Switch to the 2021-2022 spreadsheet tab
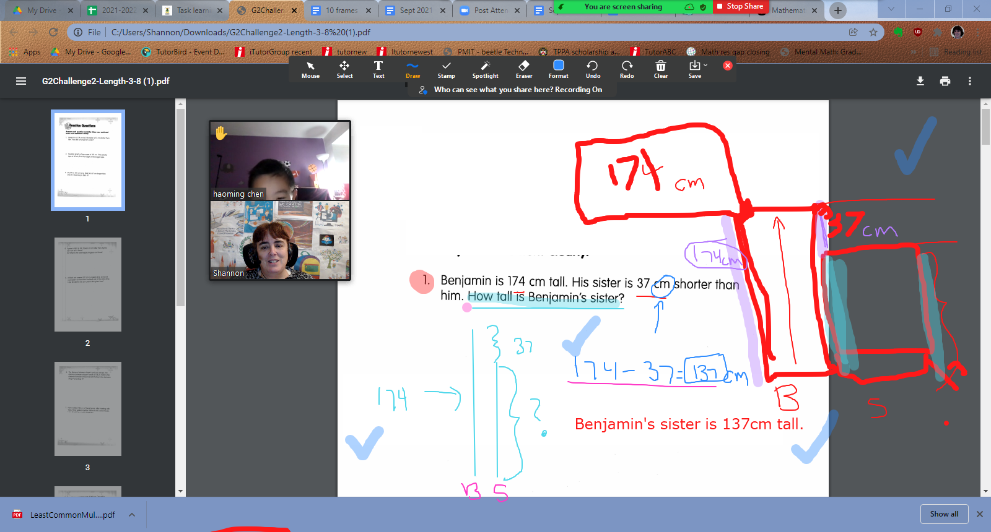 [x=118, y=11]
